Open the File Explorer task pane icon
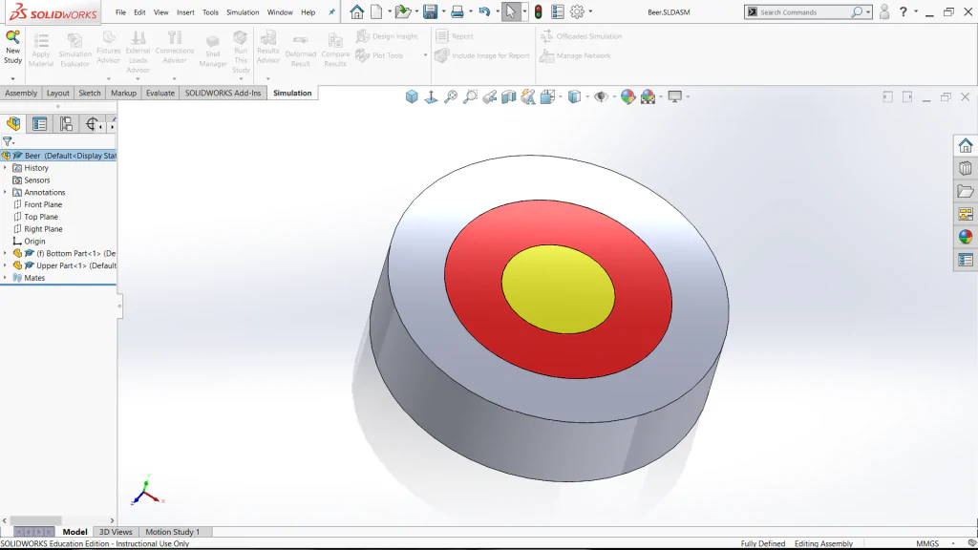The height and width of the screenshot is (550, 978). (x=966, y=191)
